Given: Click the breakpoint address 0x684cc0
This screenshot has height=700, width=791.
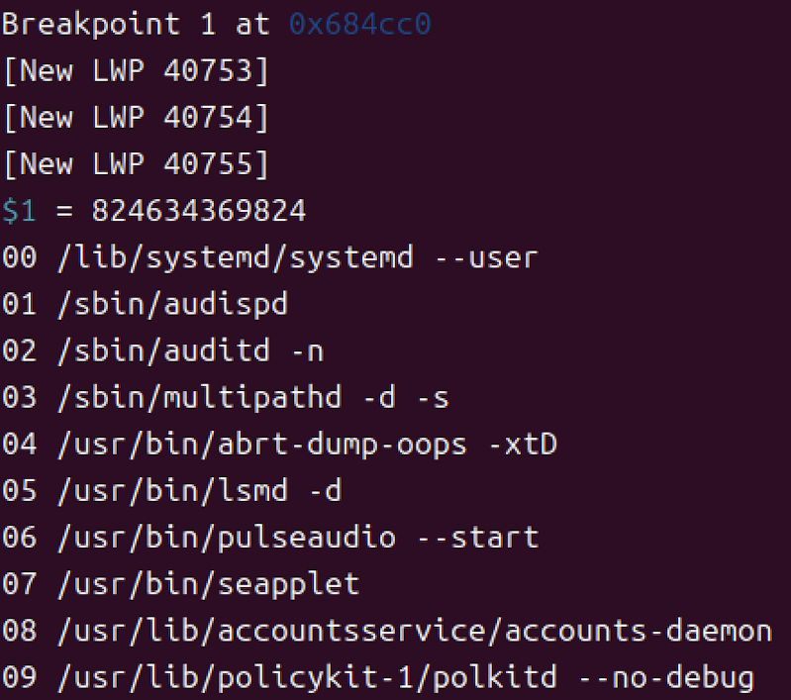Looking at the screenshot, I should [359, 24].
